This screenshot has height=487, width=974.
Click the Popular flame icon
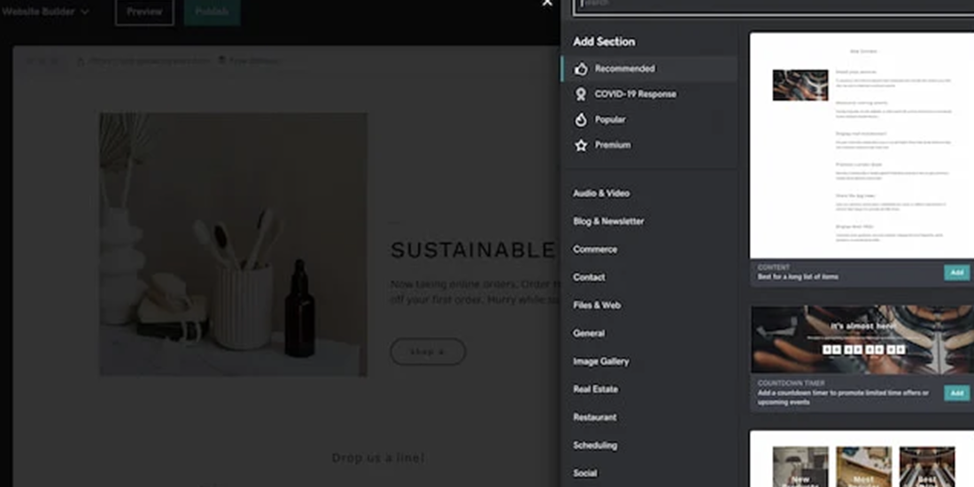581,120
